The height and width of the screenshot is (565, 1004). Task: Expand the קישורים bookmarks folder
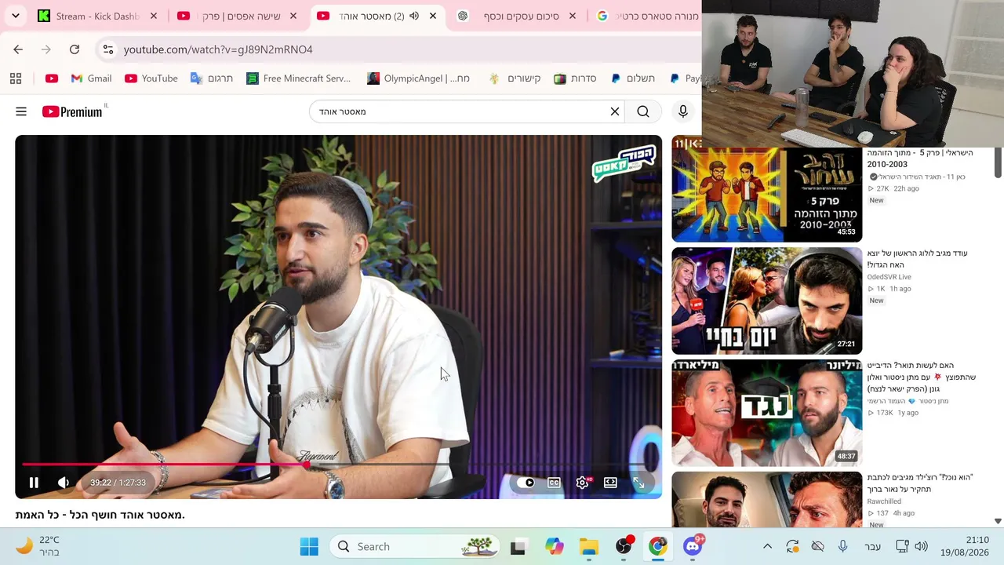tap(515, 78)
